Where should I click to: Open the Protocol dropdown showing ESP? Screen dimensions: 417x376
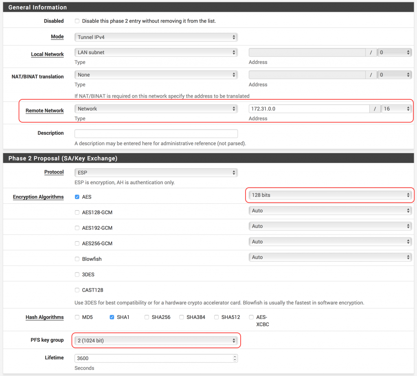coord(156,173)
